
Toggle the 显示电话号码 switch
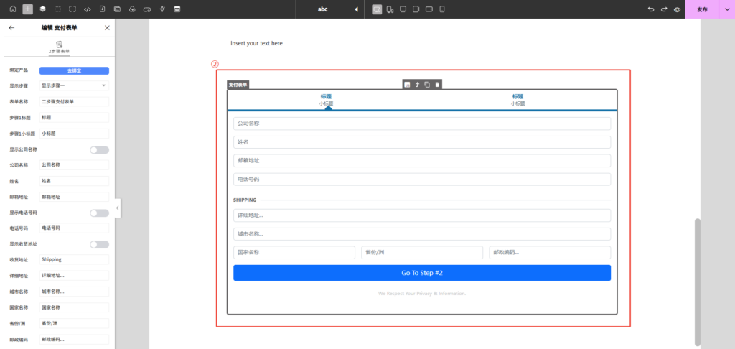[x=99, y=213]
